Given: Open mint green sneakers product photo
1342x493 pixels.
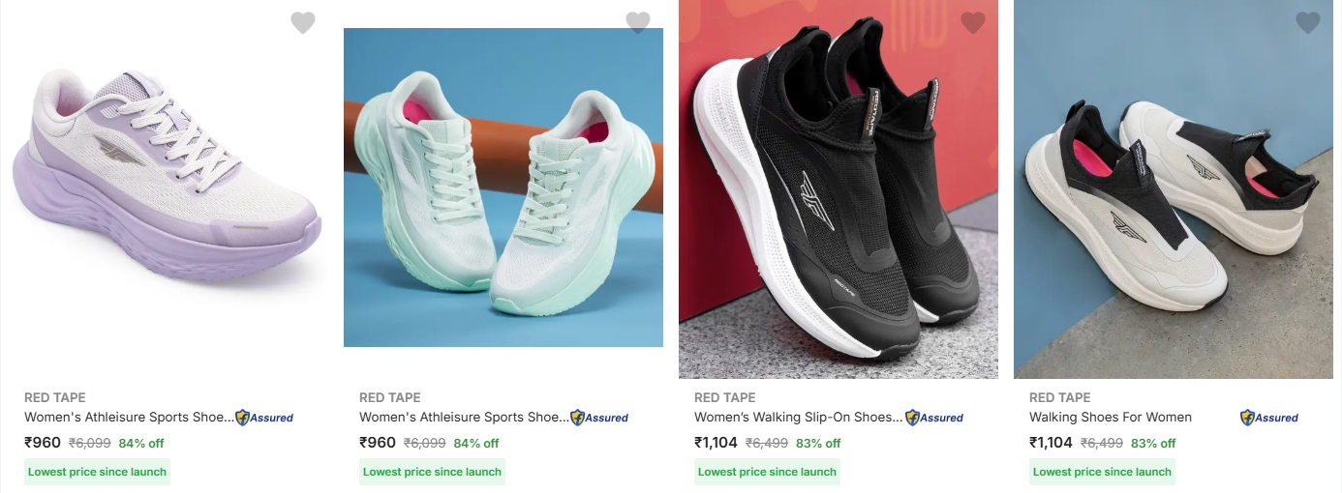Looking at the screenshot, I should 503,188.
